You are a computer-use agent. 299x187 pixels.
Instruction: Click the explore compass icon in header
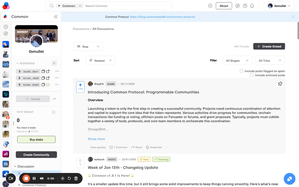(x=238, y=6)
